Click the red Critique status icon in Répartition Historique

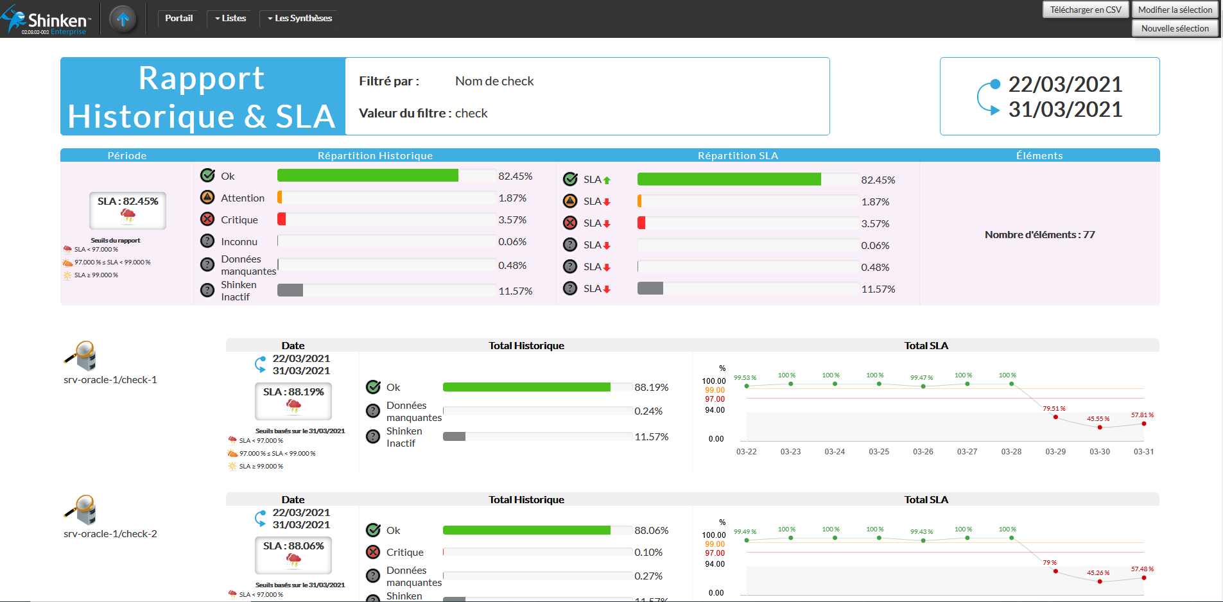(207, 219)
